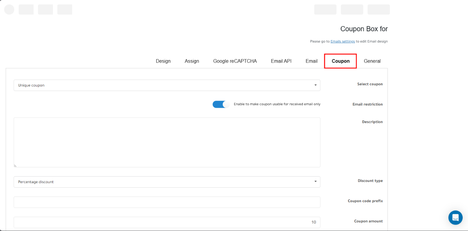Focus the Coupon code prefix field
The image size is (468, 231).
pyautogui.click(x=167, y=202)
